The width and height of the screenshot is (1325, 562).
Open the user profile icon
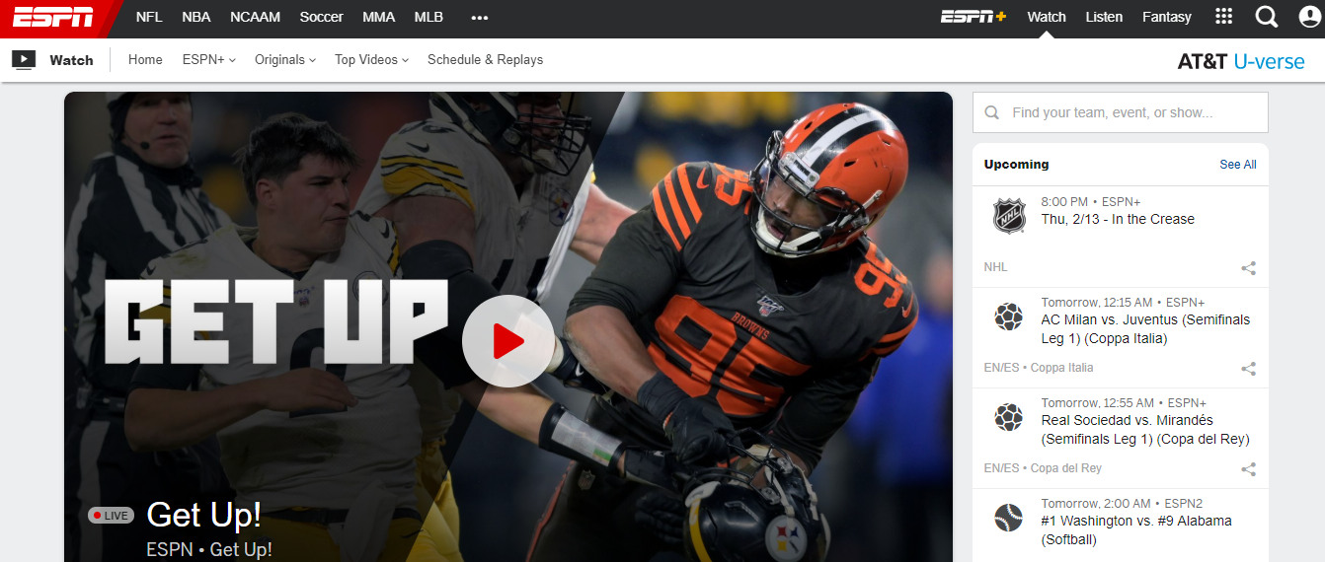click(x=1309, y=17)
